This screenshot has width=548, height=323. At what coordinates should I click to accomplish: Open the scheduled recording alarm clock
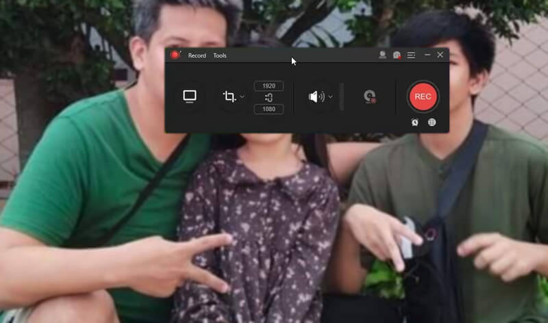tap(415, 122)
